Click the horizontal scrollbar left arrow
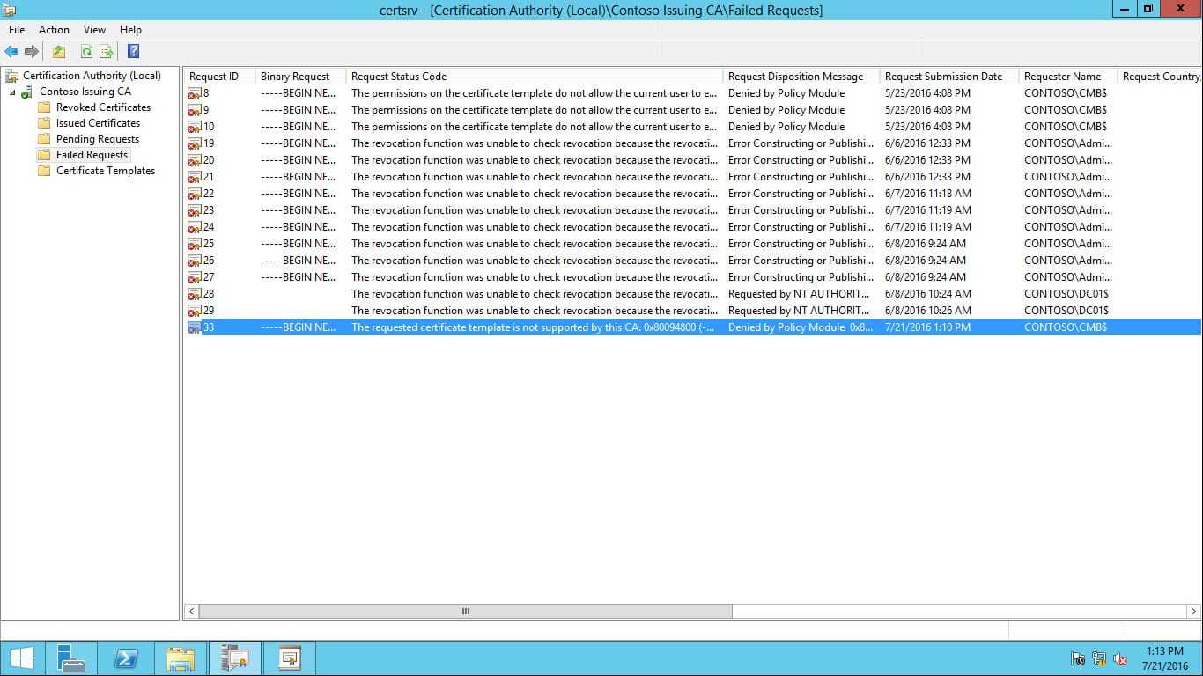 pos(191,611)
